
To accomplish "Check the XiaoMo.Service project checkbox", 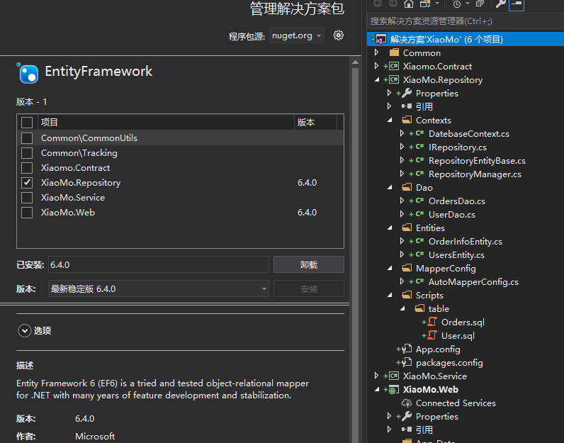I will click(x=27, y=198).
